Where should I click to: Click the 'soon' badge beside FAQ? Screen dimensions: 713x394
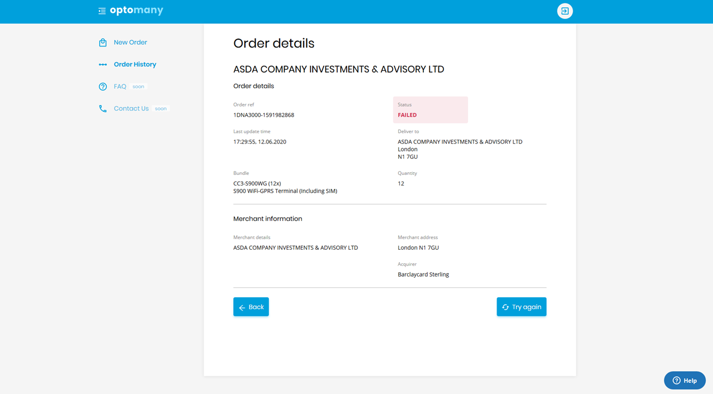138,87
